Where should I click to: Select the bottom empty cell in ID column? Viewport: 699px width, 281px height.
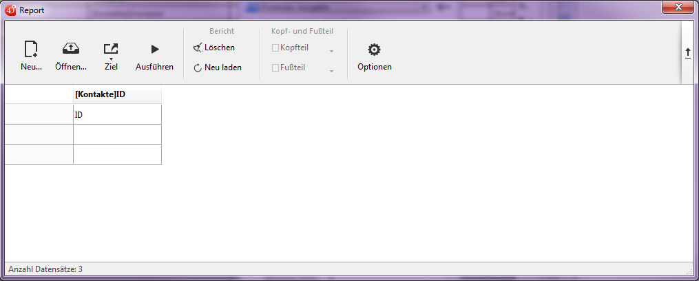click(117, 154)
